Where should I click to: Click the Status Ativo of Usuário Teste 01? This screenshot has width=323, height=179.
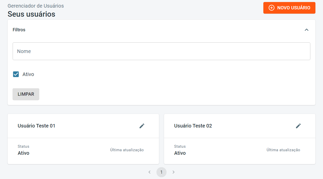[24, 153]
